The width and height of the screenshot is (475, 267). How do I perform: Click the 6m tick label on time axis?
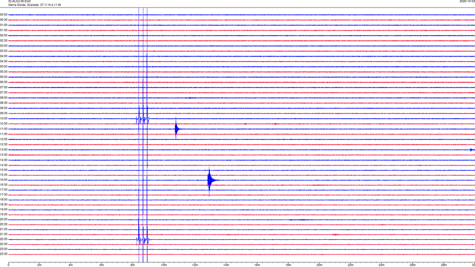tap(102, 265)
